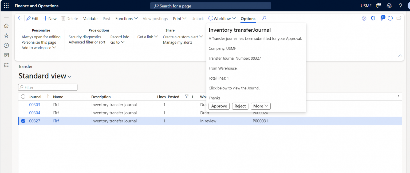
Task: Open the Home page from the sidebar
Action: 6,26
